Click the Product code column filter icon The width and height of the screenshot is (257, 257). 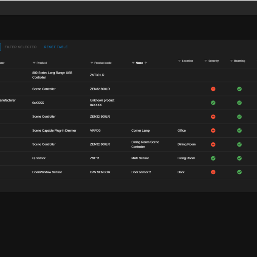coord(92,63)
